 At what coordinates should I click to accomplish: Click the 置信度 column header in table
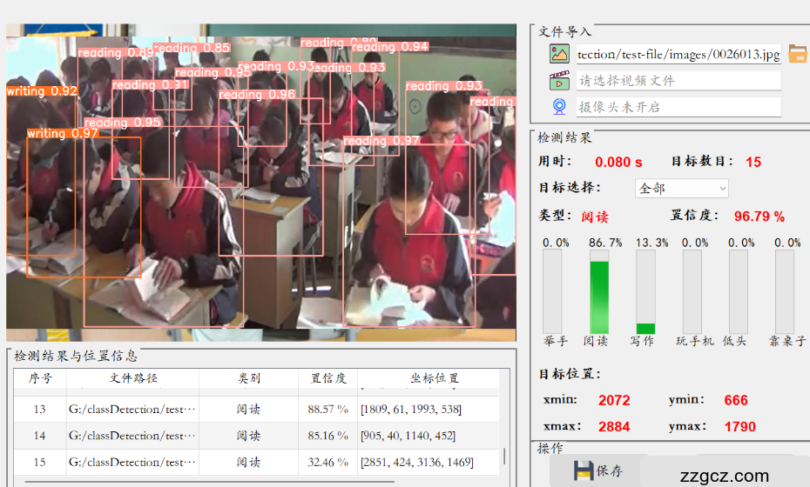click(328, 378)
